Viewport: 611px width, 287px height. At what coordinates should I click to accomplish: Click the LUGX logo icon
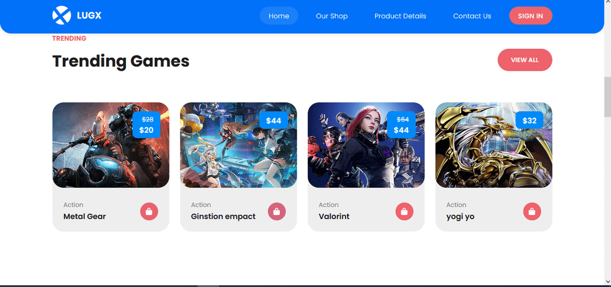point(61,15)
